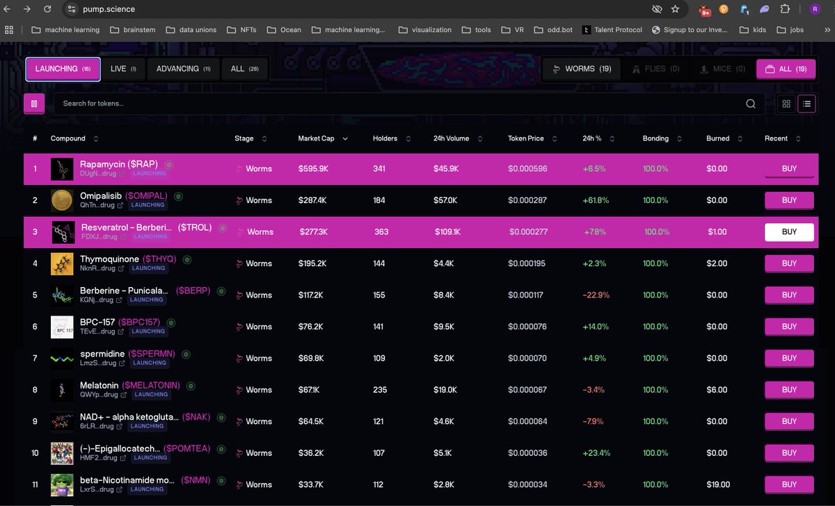
Task: Open external link icon for TEvE...drug
Action: [120, 332]
